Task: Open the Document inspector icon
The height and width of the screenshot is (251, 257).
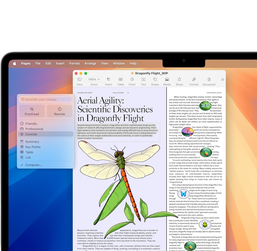Action: (209, 79)
